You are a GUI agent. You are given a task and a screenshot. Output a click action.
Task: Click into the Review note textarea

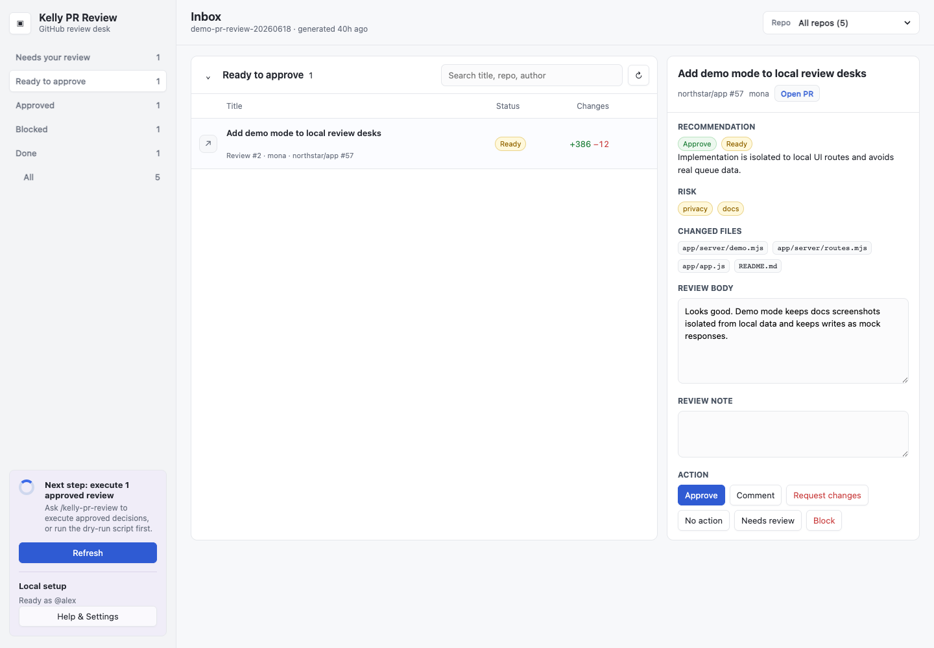point(793,434)
